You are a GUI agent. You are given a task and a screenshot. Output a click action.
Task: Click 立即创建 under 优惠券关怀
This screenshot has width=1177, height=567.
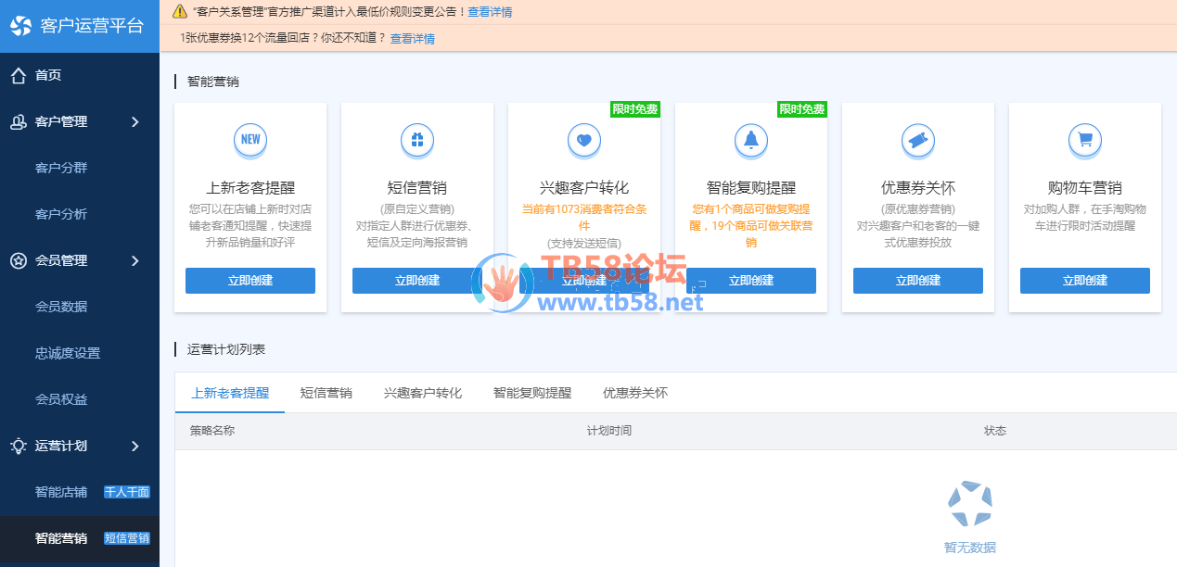(x=918, y=281)
